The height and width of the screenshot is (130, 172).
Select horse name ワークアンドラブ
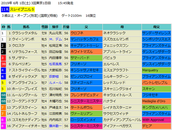[x=25, y=101]
